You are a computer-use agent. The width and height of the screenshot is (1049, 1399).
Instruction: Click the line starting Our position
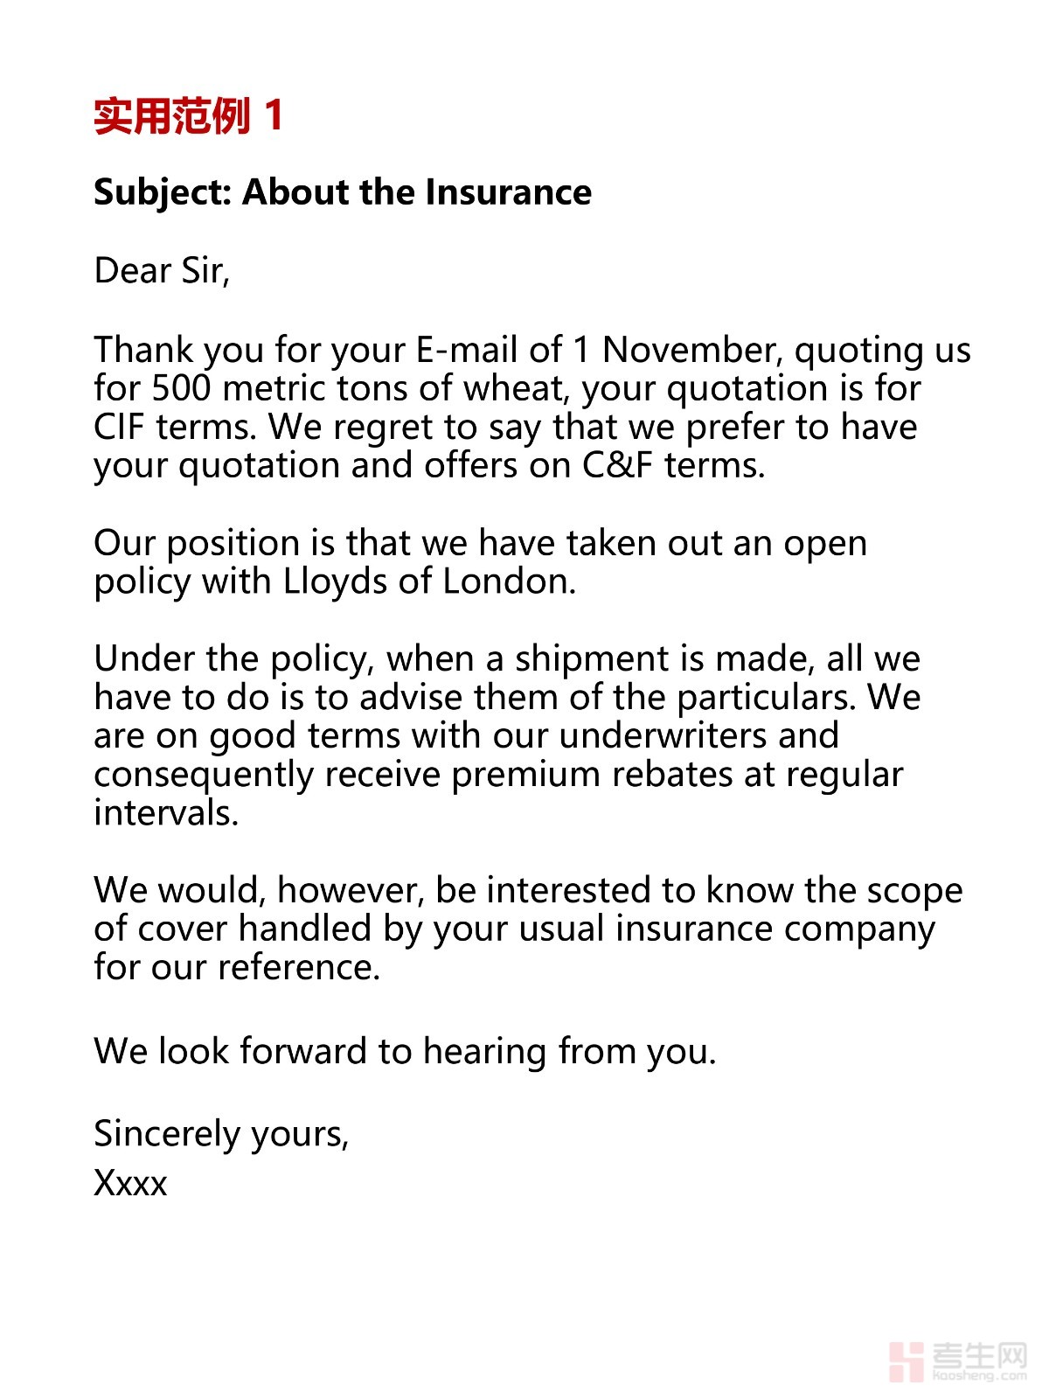click(480, 543)
